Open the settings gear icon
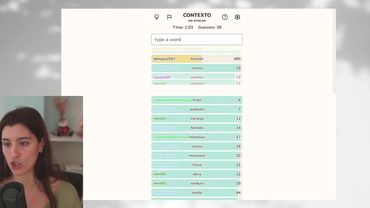The image size is (370, 208). tap(237, 17)
